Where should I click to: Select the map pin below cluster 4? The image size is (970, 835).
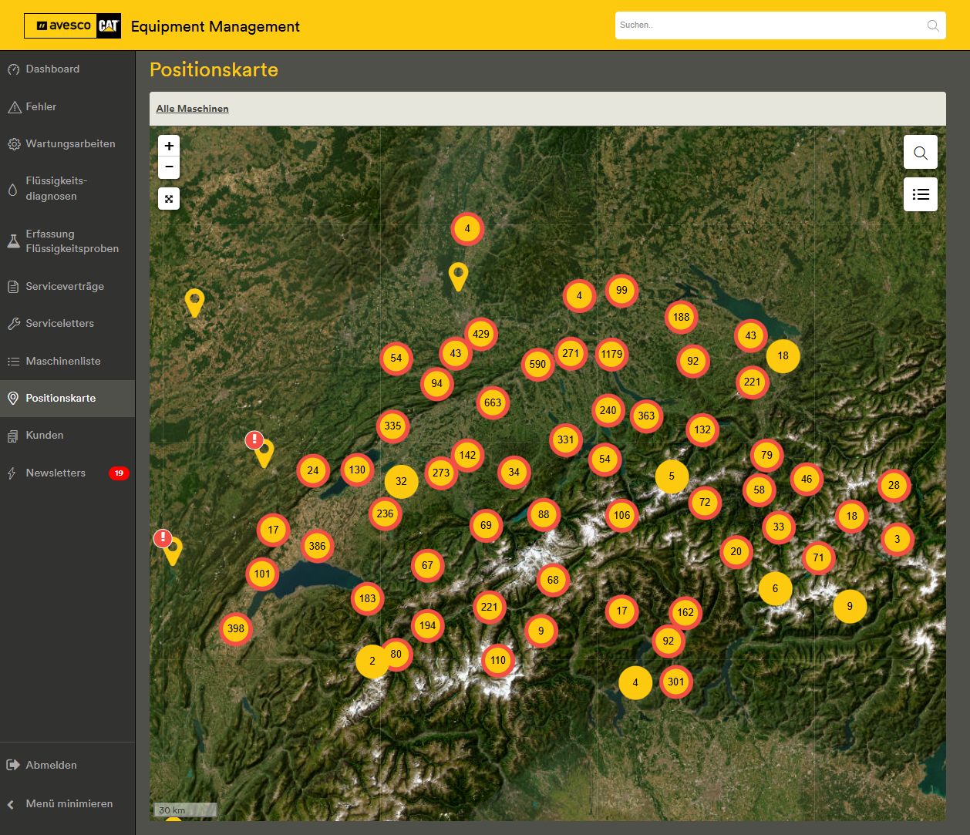click(458, 275)
